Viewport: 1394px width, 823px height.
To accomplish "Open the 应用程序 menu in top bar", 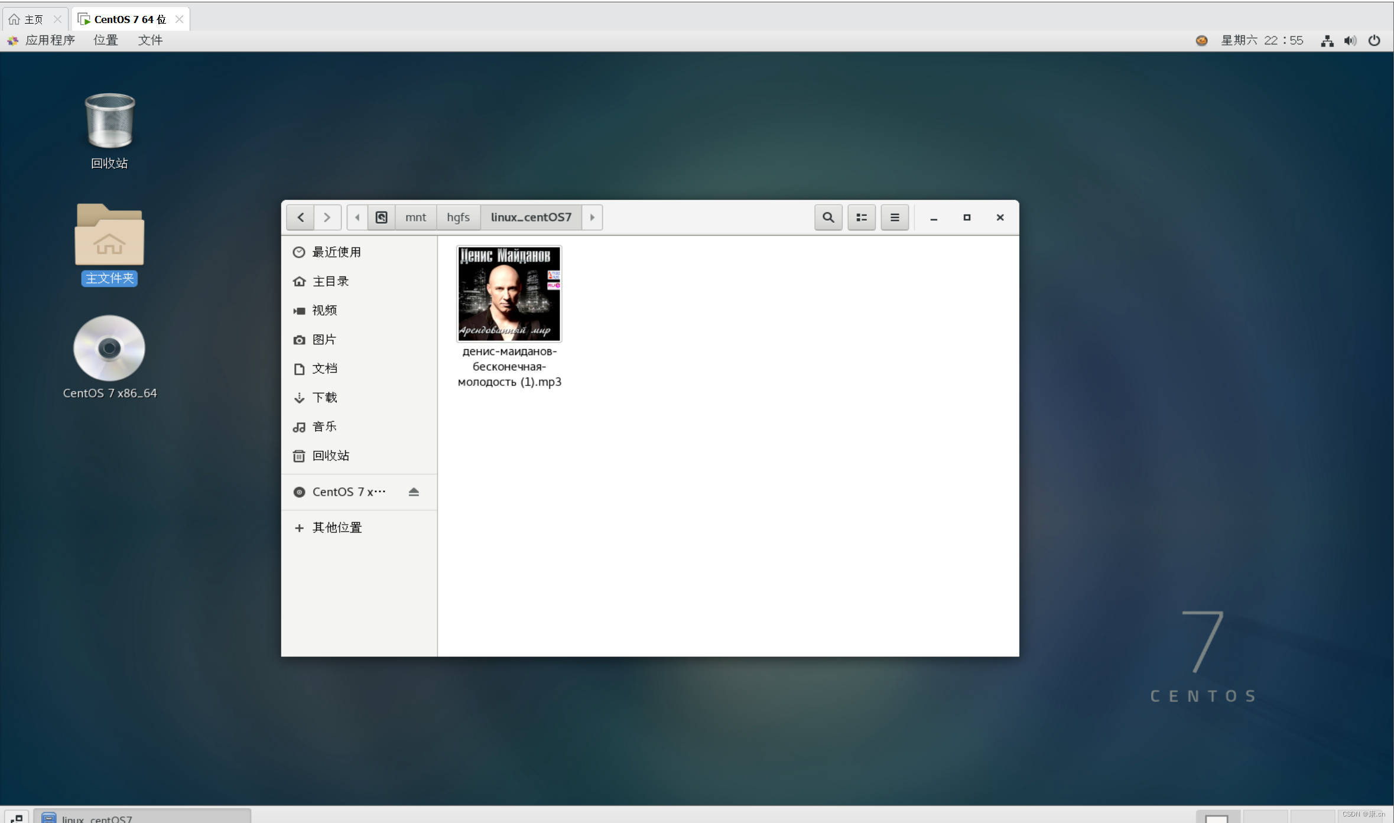I will (x=50, y=40).
